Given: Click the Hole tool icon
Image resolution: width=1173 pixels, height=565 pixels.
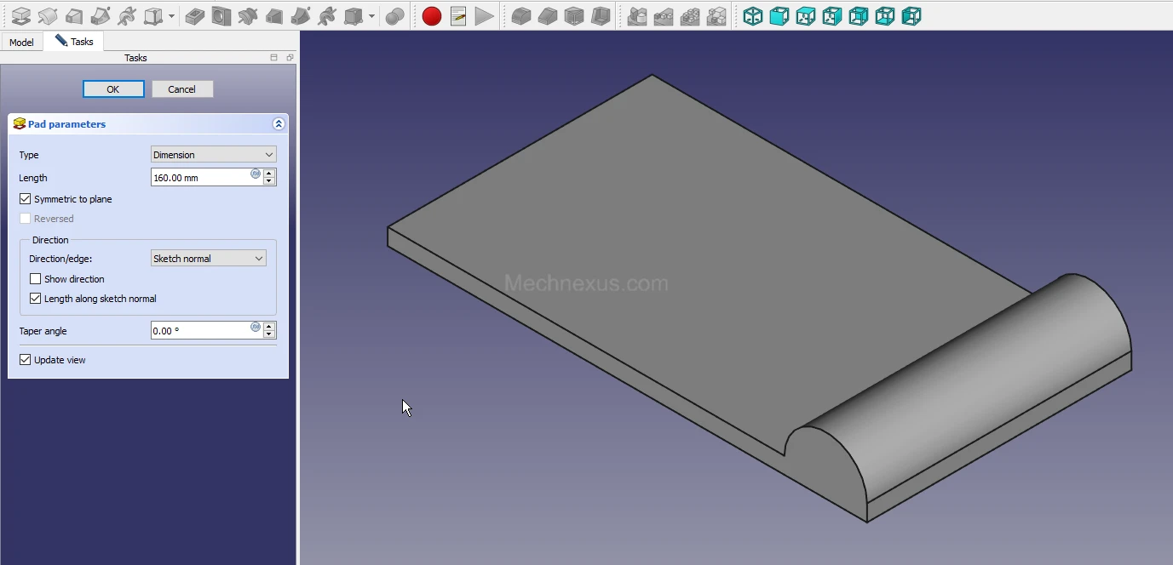Looking at the screenshot, I should tap(221, 16).
